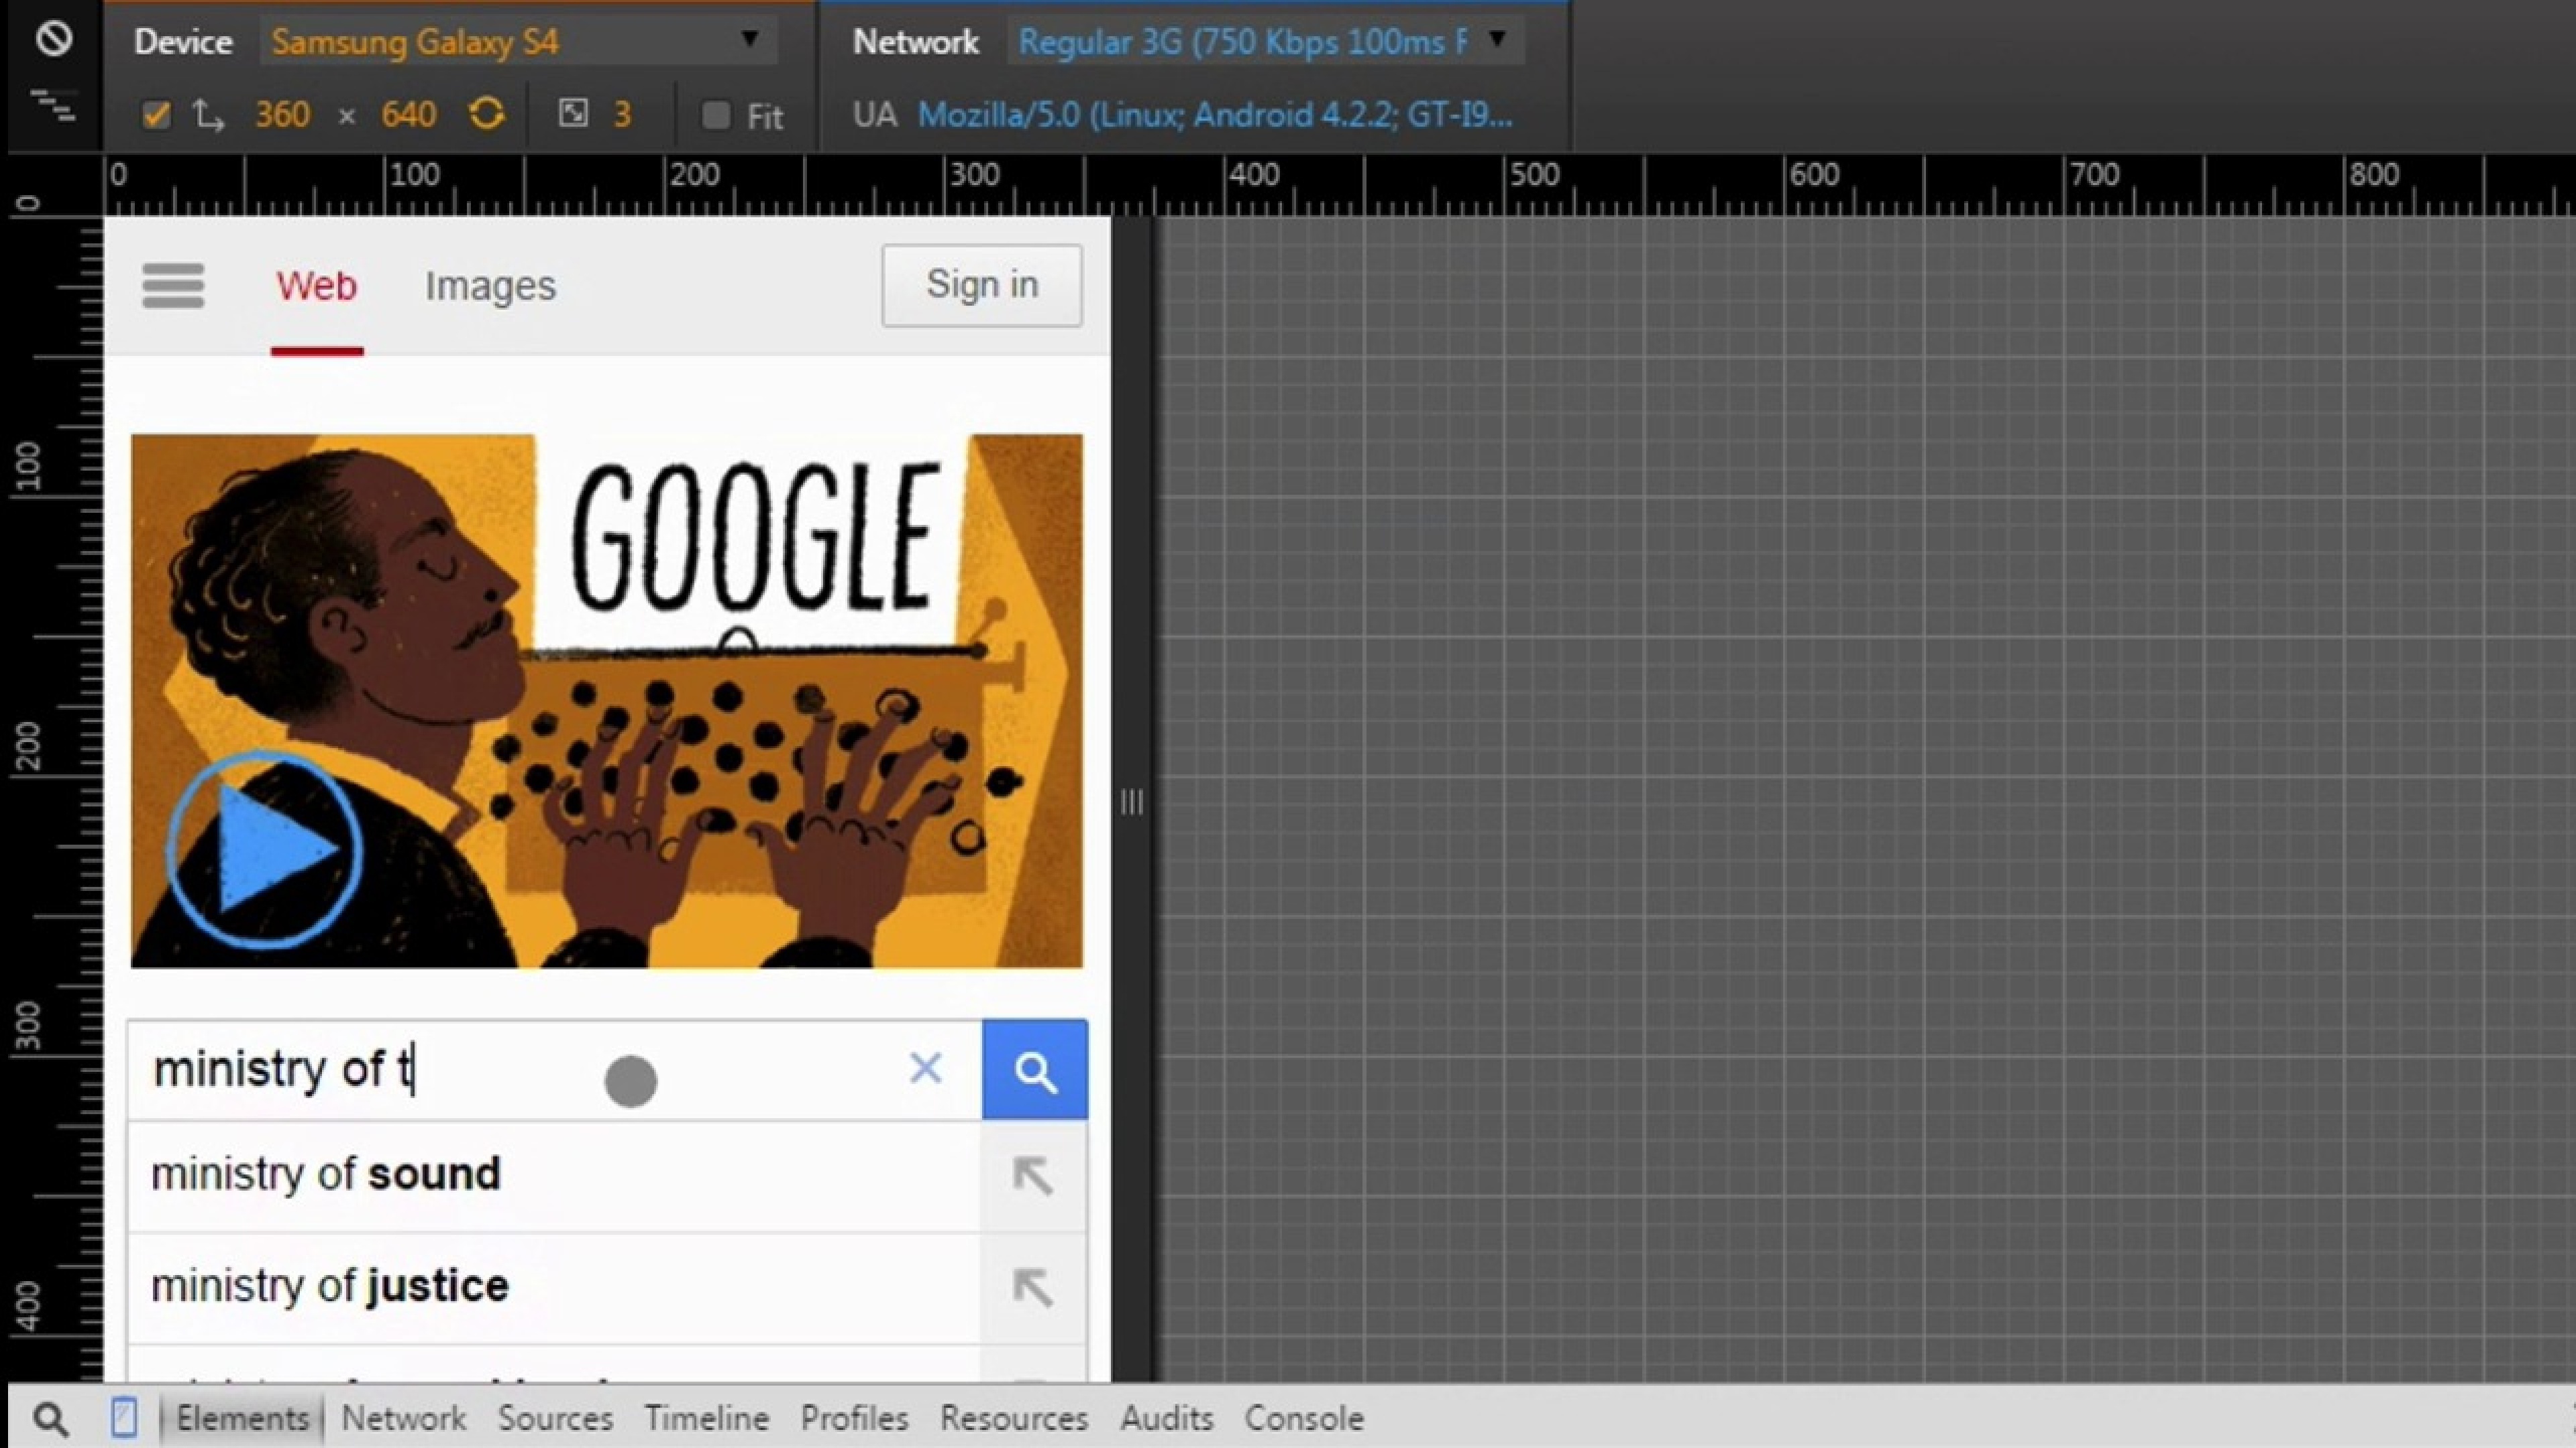This screenshot has width=2576, height=1448.
Task: Open the Profiles tab
Action: pos(854,1418)
